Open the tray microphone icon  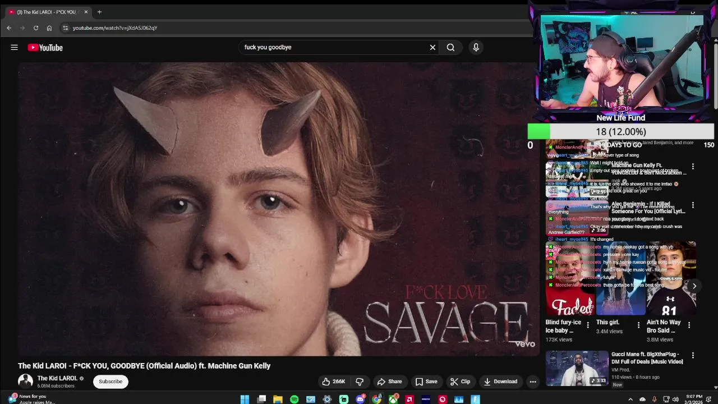(654, 400)
